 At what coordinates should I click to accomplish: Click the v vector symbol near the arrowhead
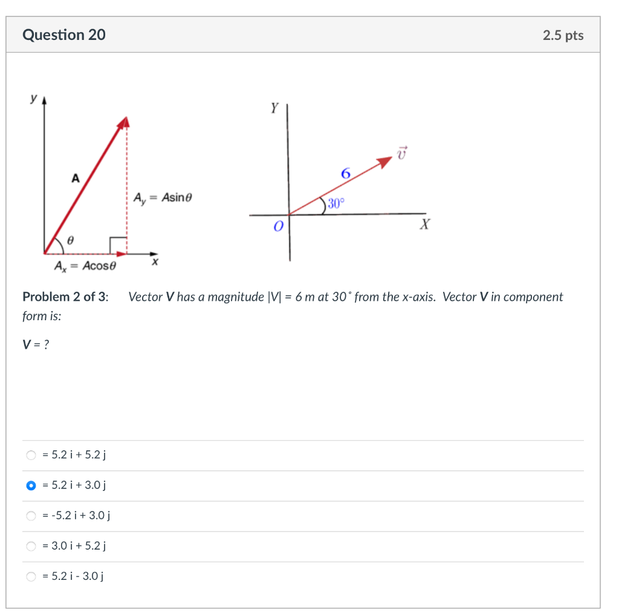(402, 153)
